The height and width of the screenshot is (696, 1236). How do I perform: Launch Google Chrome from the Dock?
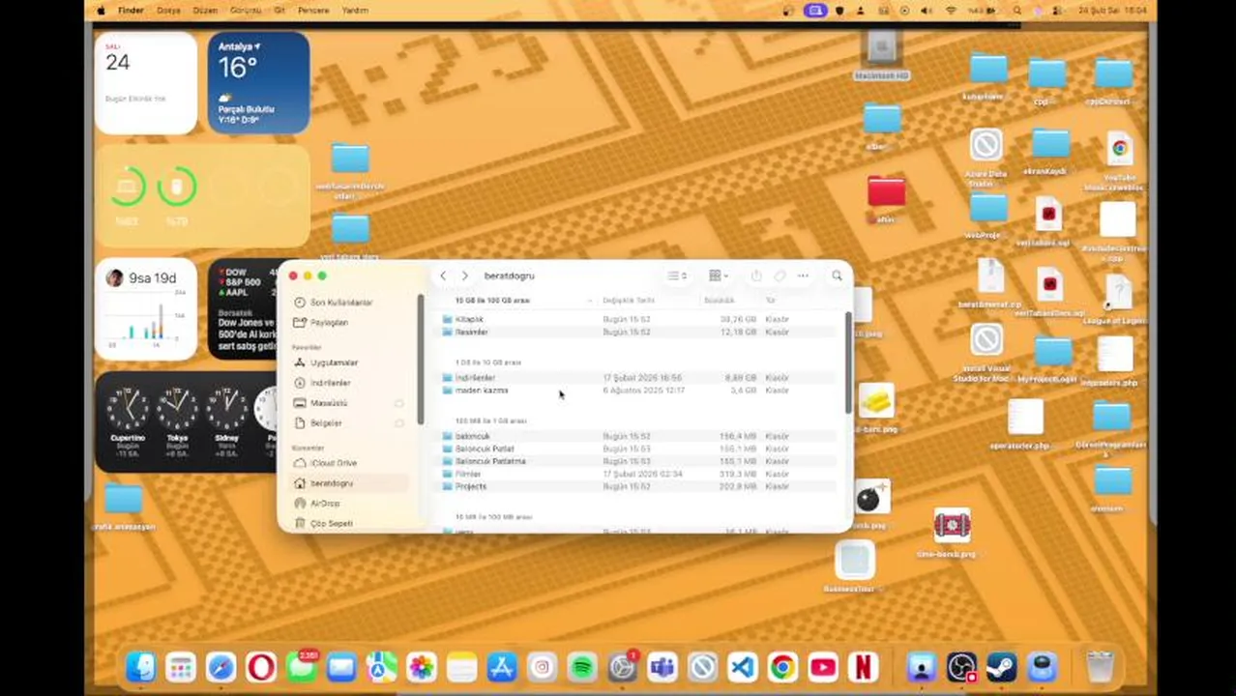[x=782, y=667]
